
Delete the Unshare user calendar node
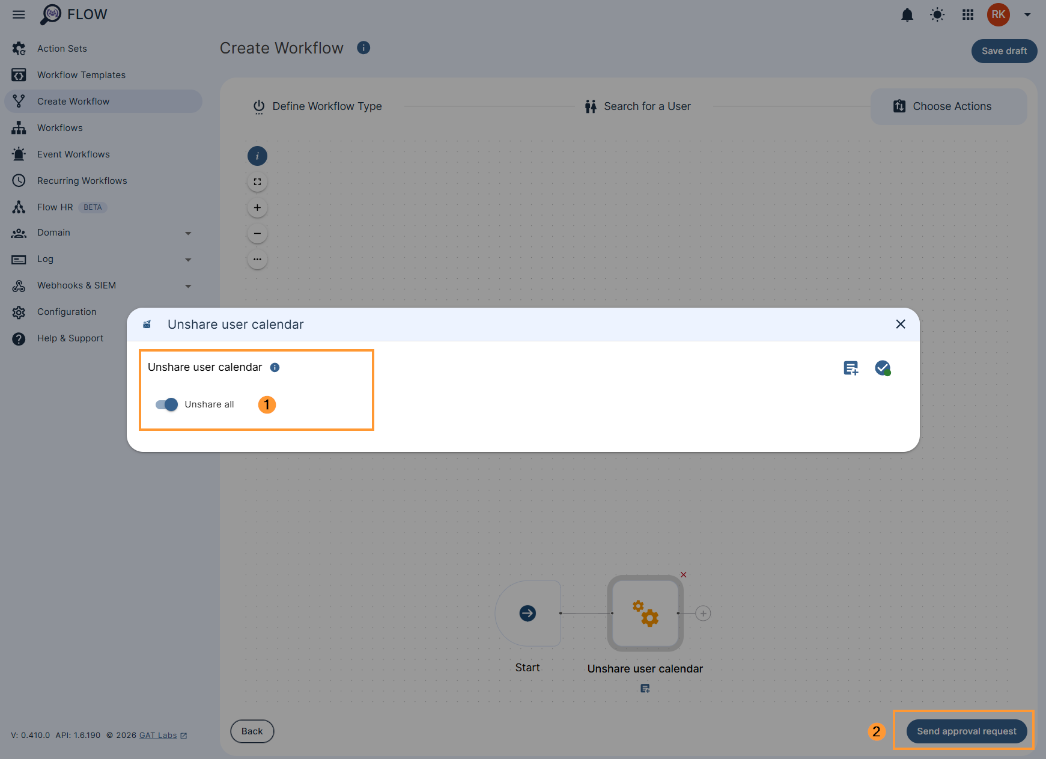[683, 575]
